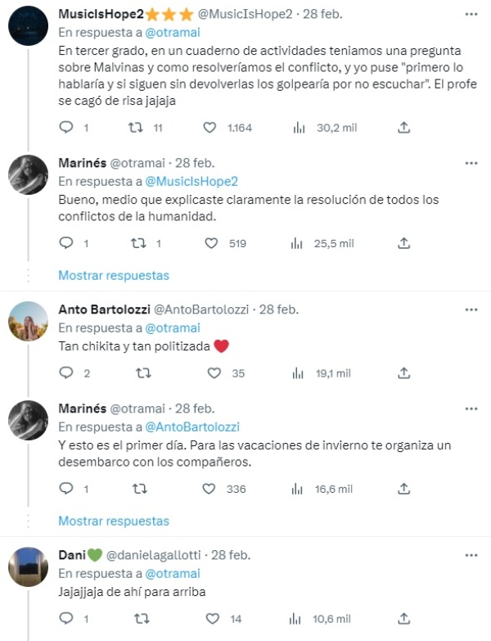This screenshot has width=491, height=641.
Task: Open Anto Bartolozzi's profile picture
Action: (x=28, y=322)
